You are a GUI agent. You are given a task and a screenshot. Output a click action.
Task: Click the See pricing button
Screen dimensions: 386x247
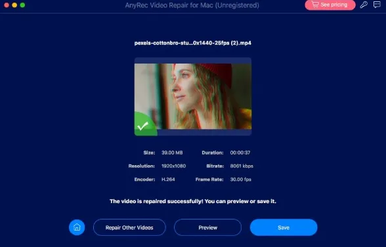pyautogui.click(x=330, y=5)
